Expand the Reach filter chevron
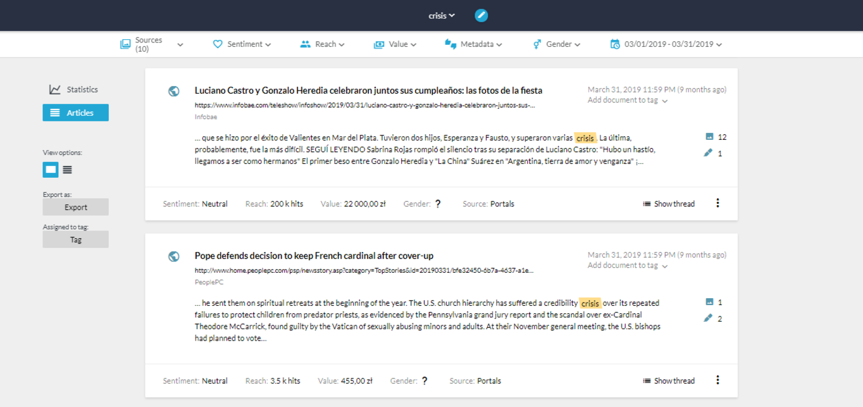Screen dimensions: 863x407 [342, 44]
